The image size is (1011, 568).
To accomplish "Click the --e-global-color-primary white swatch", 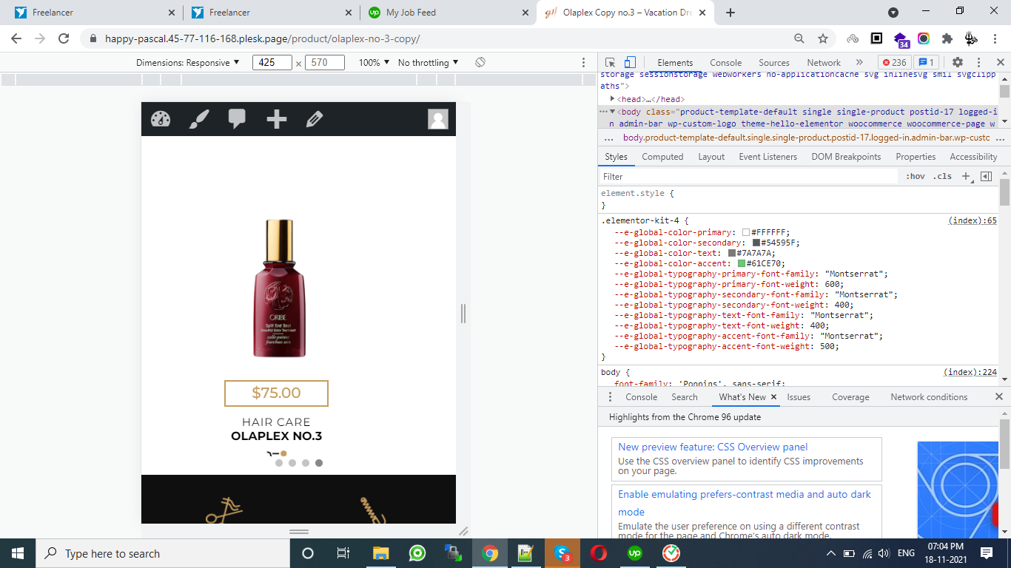I will tap(746, 232).
